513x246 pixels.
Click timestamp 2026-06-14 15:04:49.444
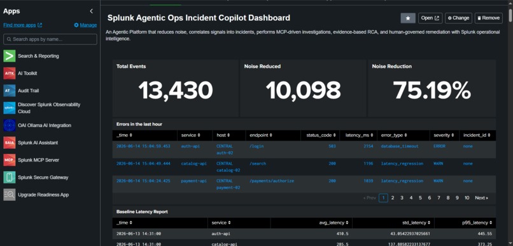143,163
